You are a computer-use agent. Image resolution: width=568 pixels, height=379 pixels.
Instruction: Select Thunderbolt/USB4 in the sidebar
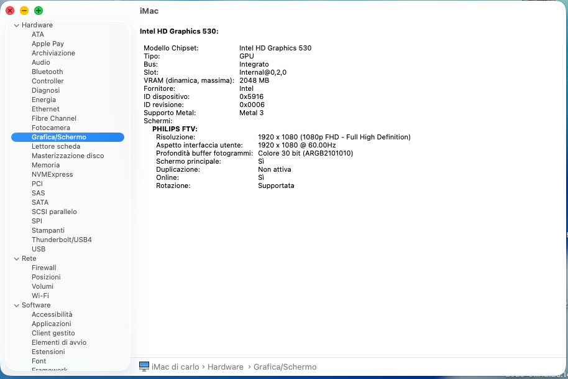click(62, 240)
